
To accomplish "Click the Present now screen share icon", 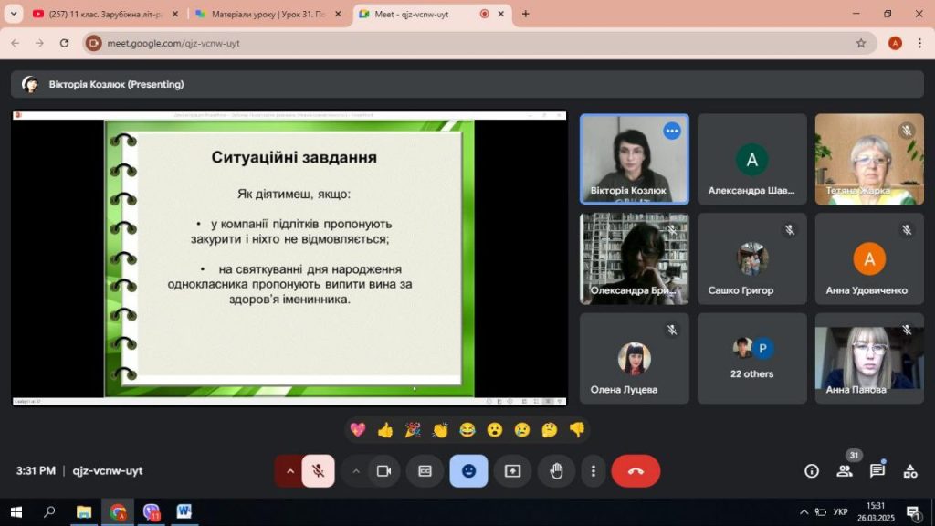I will [512, 471].
